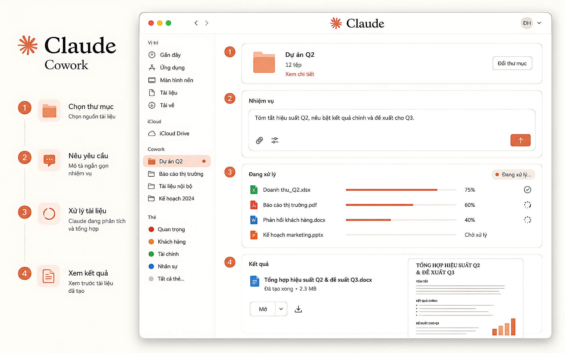The width and height of the screenshot is (565, 353).
Task: Click the Doanh thu_Q2.xlsx progress bar
Action: (x=401, y=190)
